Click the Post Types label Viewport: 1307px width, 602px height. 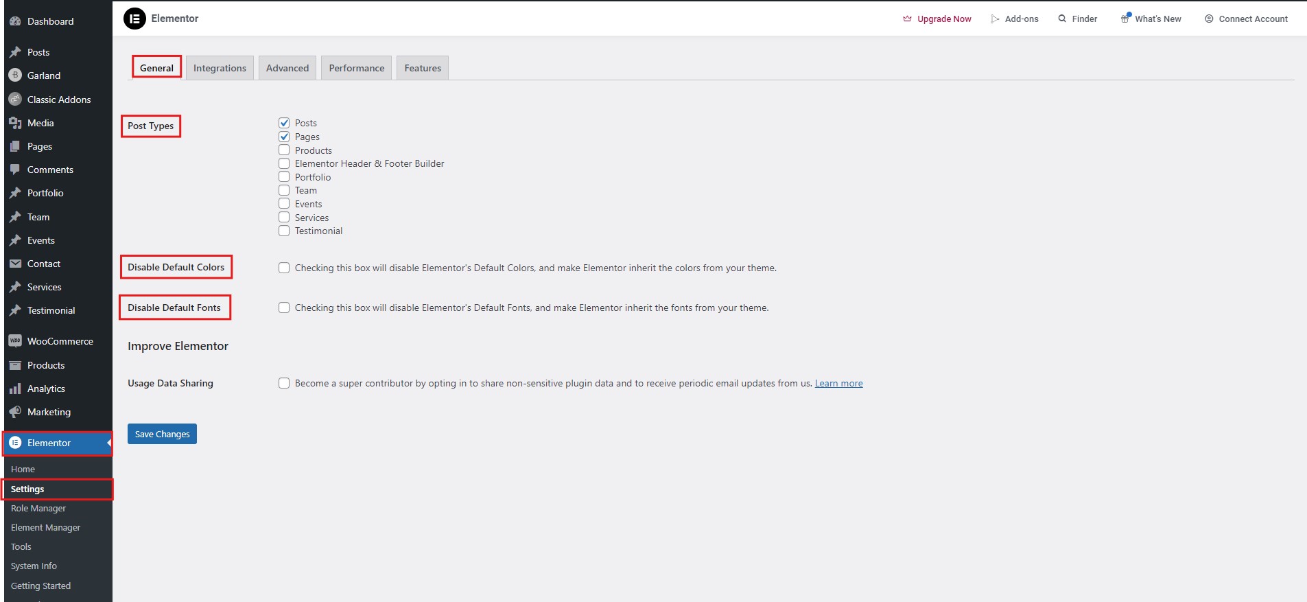[150, 126]
